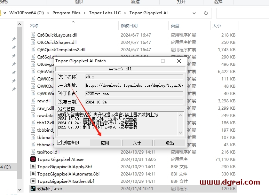Select Topaz Gigapixel AI.exe application icon
The height and width of the screenshot is (195, 269).
33,159
